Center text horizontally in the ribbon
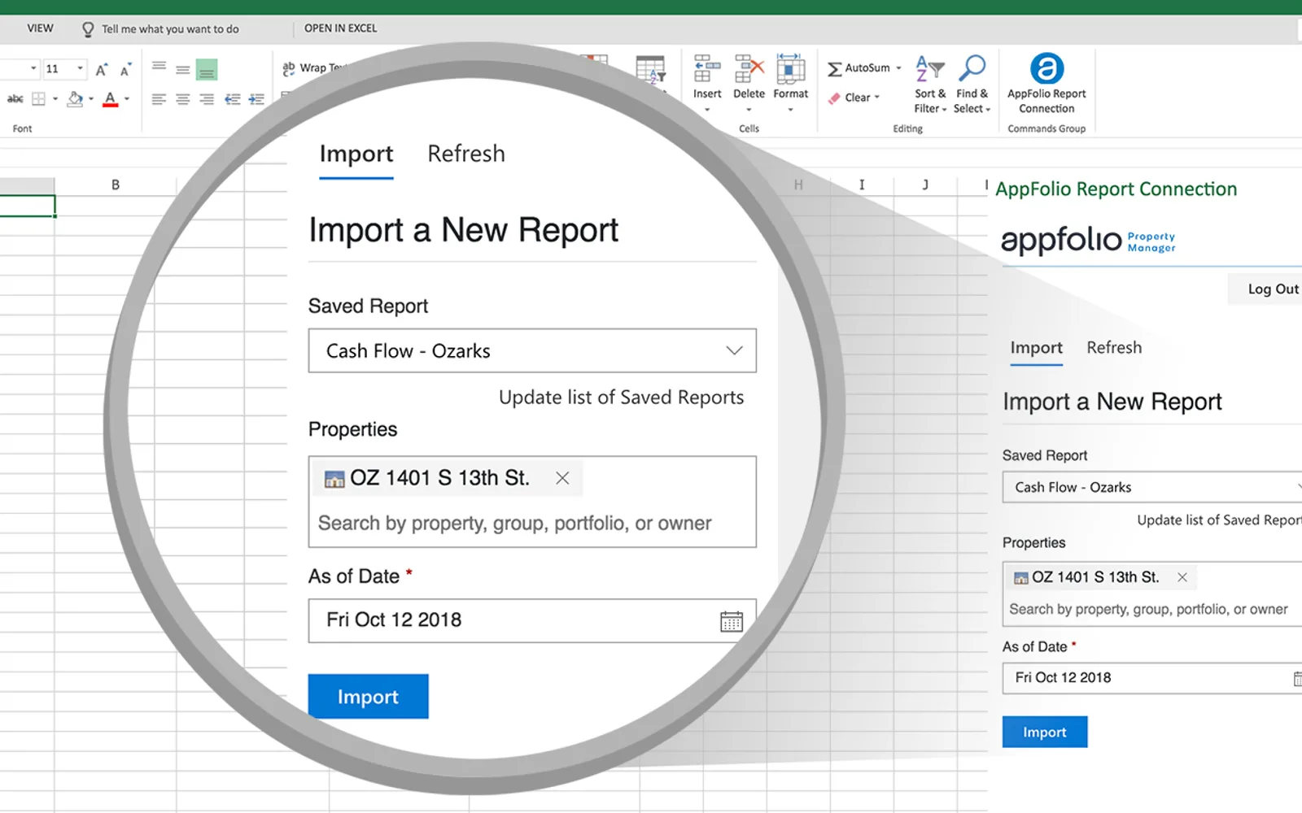 183,99
